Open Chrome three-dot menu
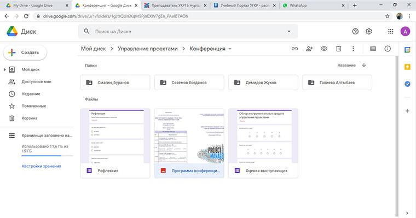The image size is (416, 218). click(410, 16)
